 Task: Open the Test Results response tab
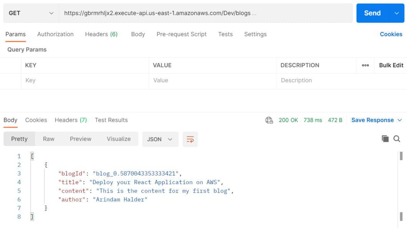(x=111, y=120)
